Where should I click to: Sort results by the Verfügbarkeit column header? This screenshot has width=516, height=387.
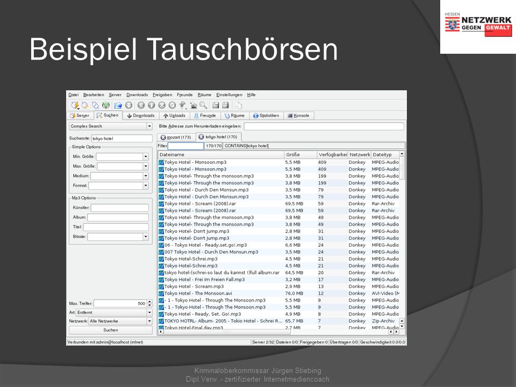(x=333, y=155)
